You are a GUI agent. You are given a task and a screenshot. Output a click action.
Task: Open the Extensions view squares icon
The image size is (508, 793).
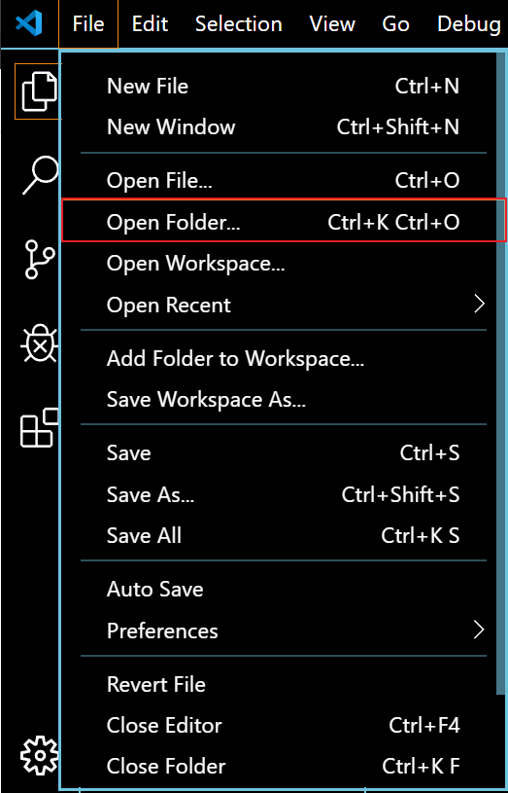(x=40, y=427)
